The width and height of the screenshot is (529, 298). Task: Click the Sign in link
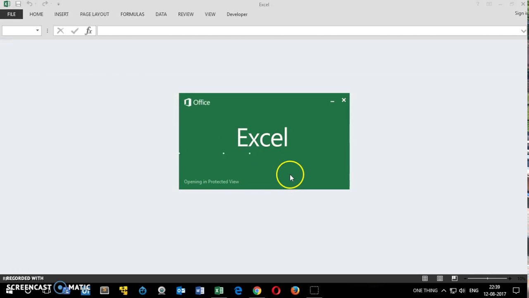coord(521,13)
